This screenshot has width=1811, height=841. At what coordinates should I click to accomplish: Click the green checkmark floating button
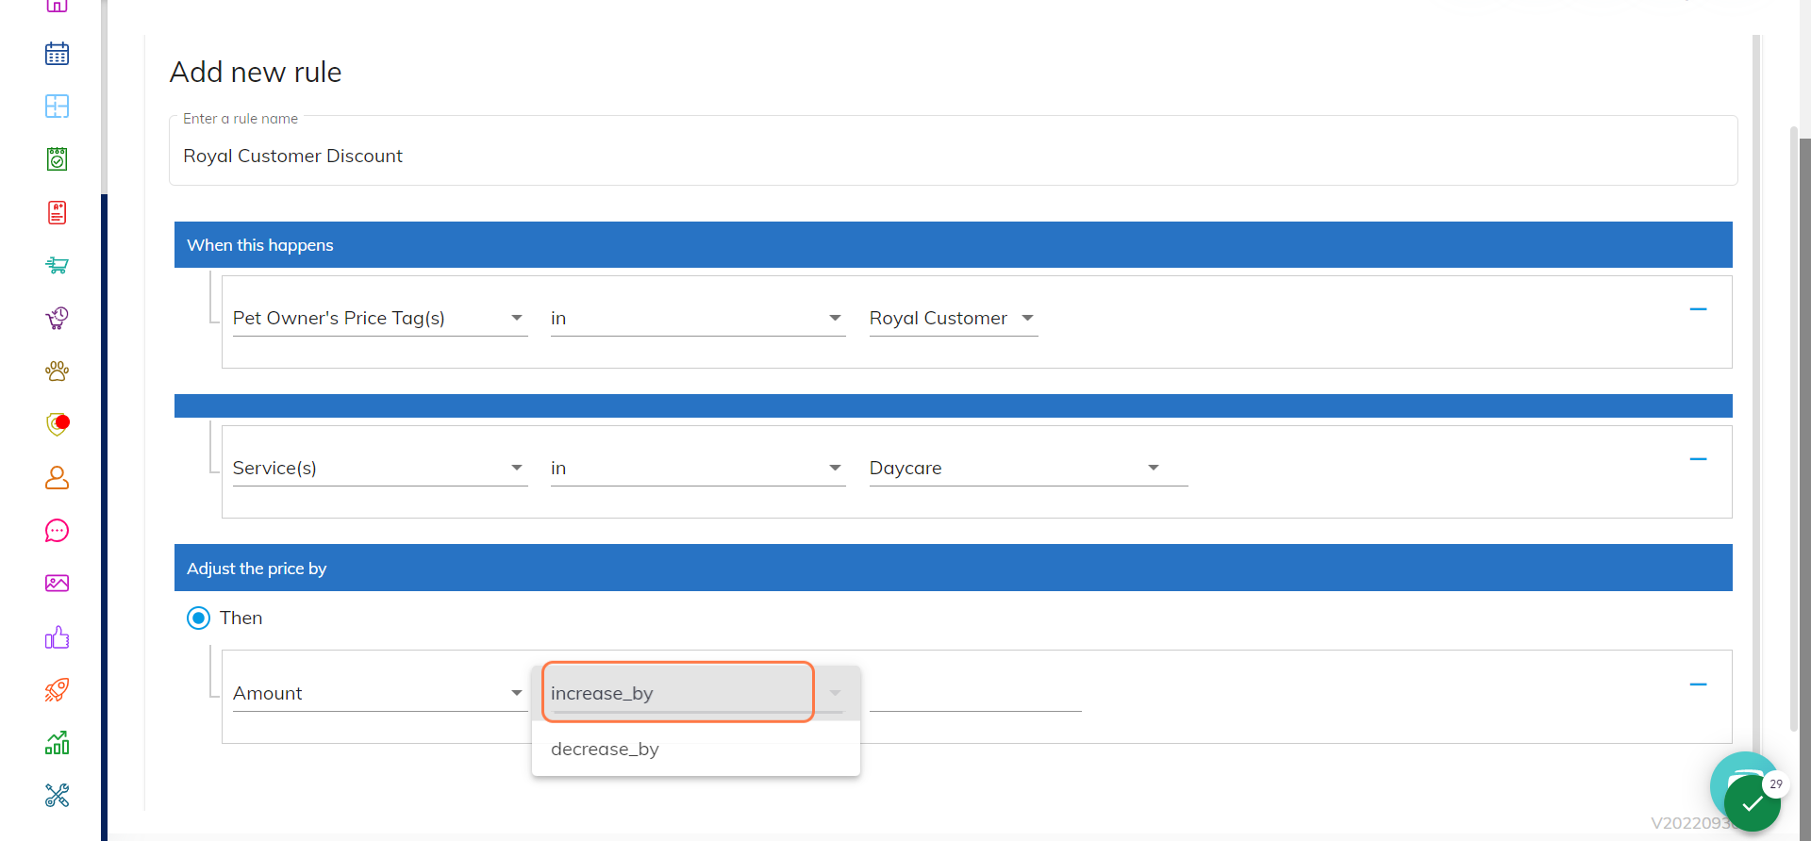click(1752, 803)
